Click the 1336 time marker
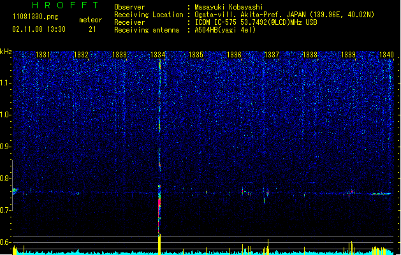The height and width of the screenshot is (255, 401). [234, 54]
